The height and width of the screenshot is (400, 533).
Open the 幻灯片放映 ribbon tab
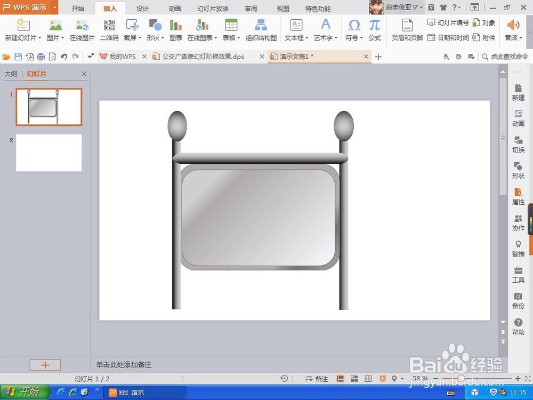pos(213,9)
